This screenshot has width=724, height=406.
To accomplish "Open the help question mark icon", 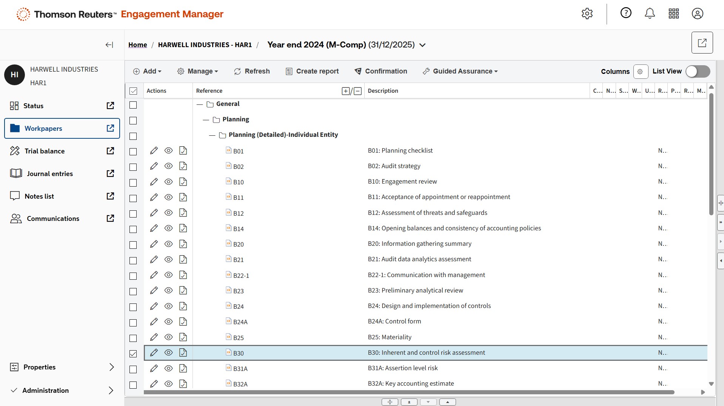I will pyautogui.click(x=625, y=13).
